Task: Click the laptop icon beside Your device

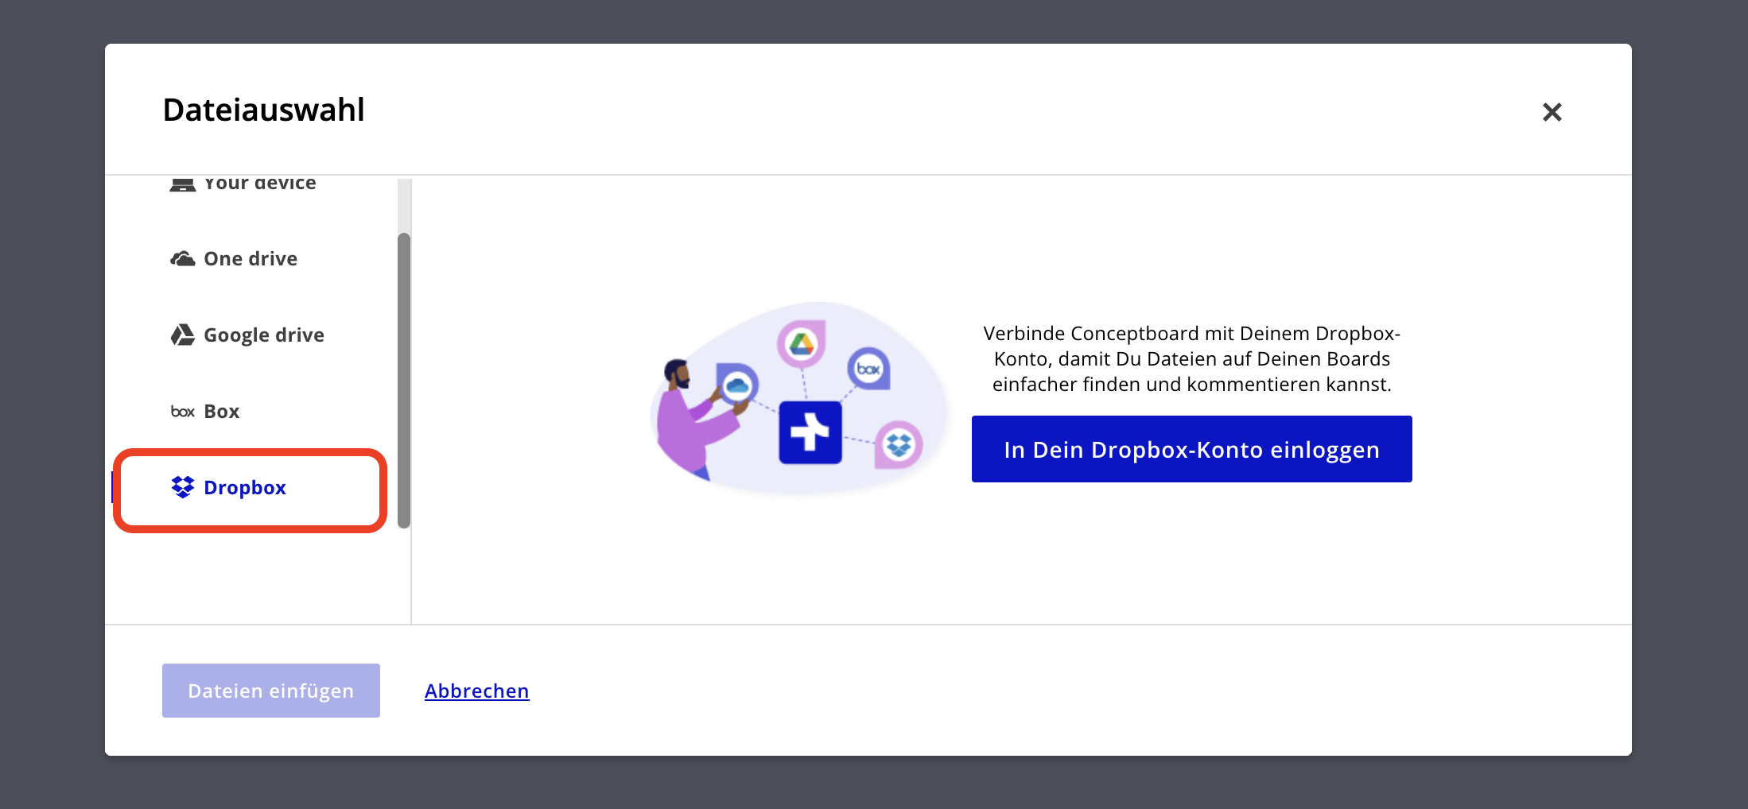Action: coord(182,185)
